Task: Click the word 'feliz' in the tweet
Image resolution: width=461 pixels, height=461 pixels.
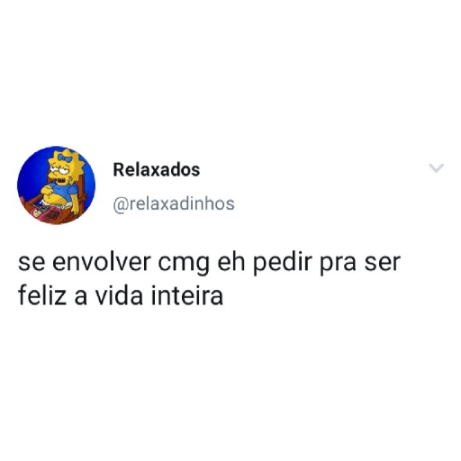Action: [x=42, y=295]
